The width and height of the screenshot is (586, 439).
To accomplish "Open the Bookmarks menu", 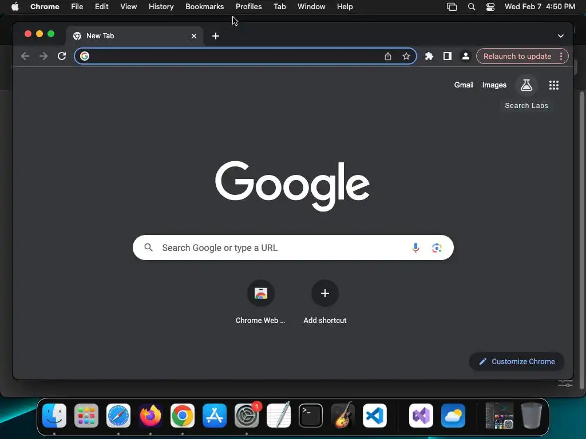I will click(205, 7).
